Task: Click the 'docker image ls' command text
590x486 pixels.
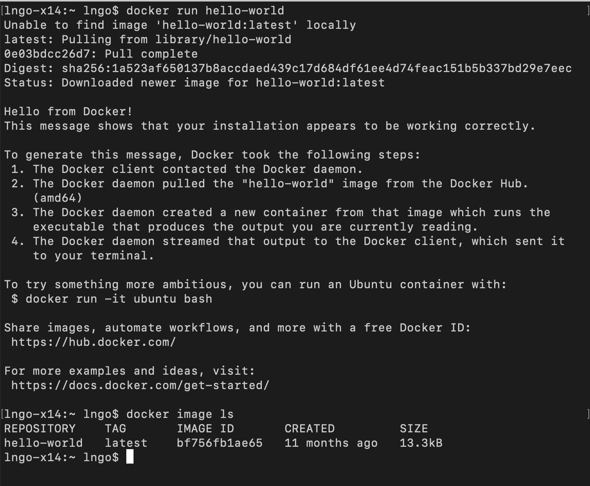Action: [180, 414]
